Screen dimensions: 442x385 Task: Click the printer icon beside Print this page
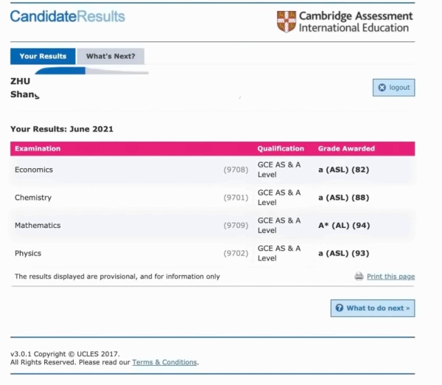point(359,276)
